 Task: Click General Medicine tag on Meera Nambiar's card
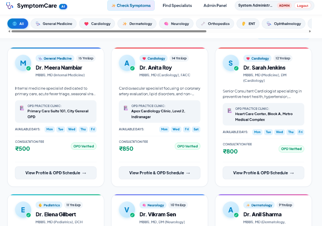pos(55,58)
